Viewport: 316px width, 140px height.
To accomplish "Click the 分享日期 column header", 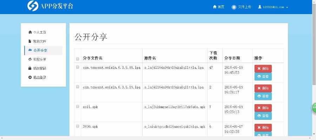I will click(x=232, y=58).
